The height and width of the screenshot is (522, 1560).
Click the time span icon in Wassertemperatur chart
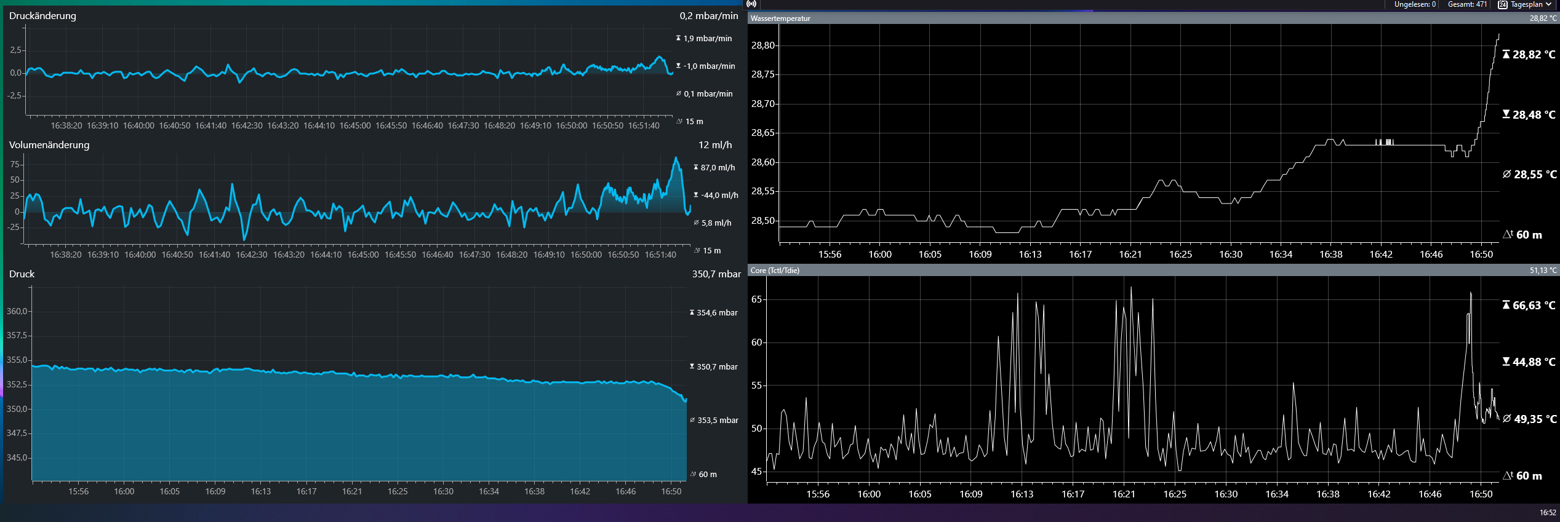[x=1508, y=234]
